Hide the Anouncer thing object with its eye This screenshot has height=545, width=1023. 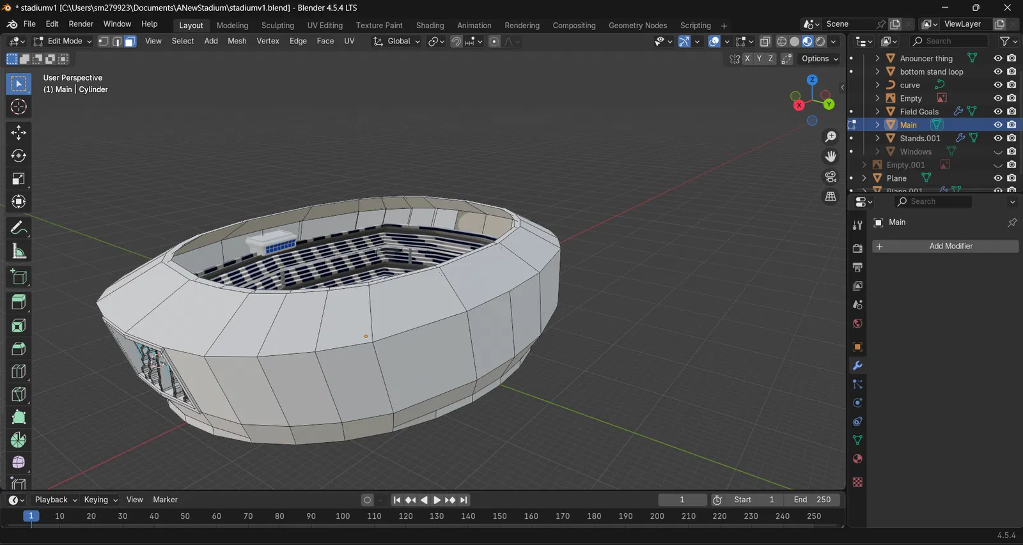click(998, 58)
